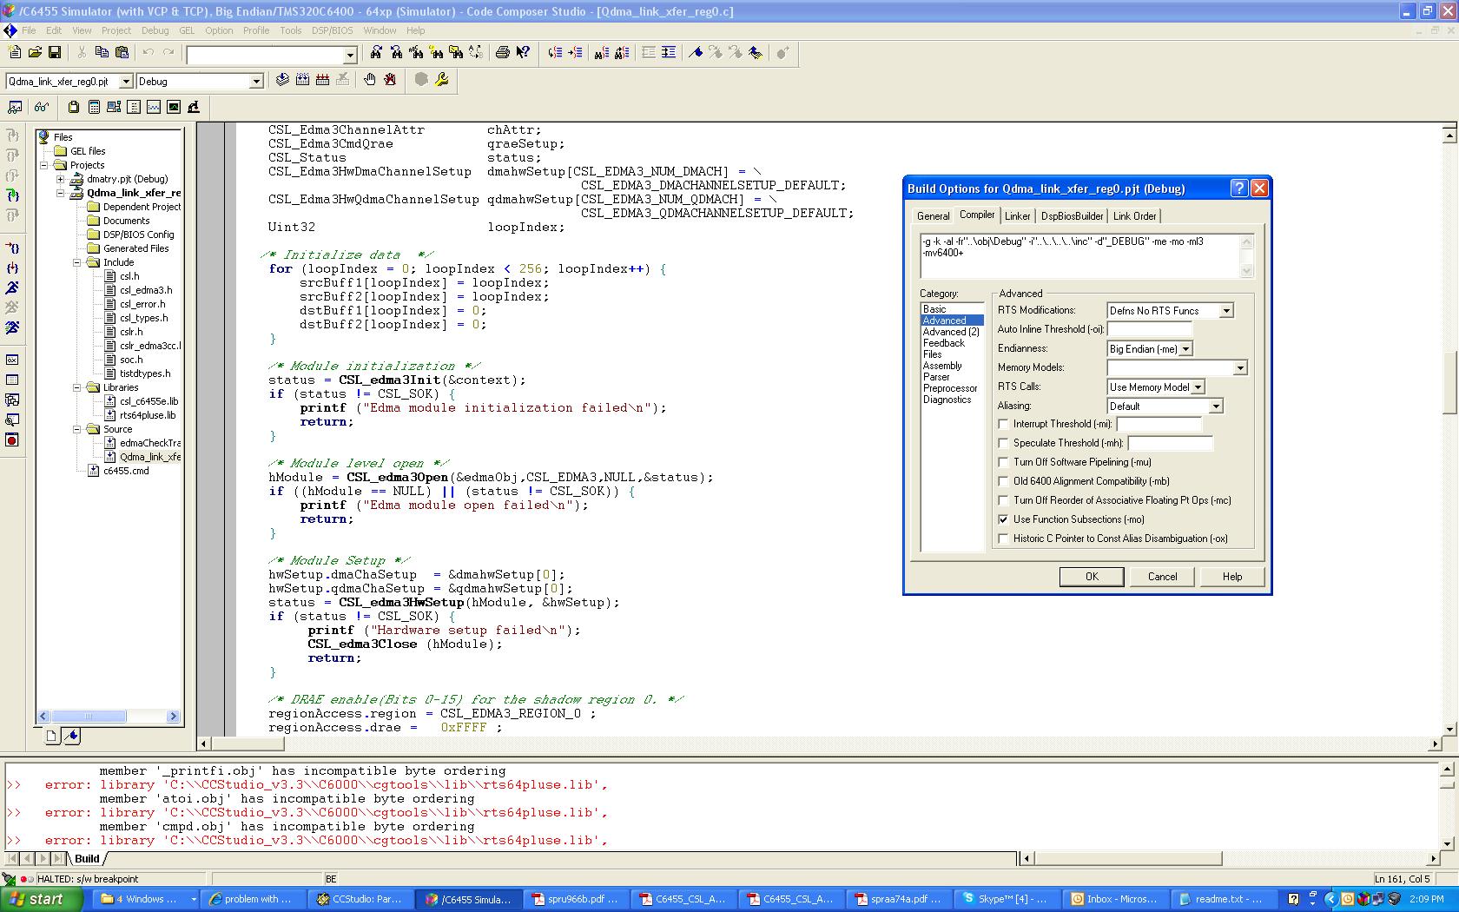
Task: Switch to the Linker tab
Action: pos(1017,216)
